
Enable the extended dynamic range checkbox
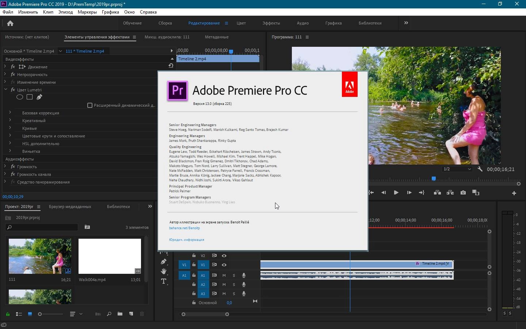point(90,105)
